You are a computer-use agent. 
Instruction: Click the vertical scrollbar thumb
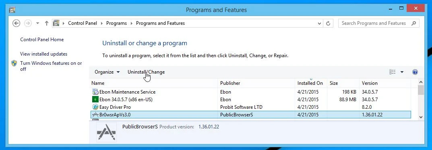pyautogui.click(x=421, y=90)
